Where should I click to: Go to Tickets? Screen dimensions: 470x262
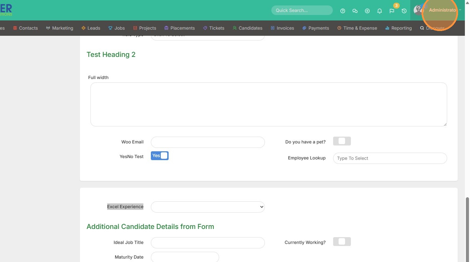(214, 28)
